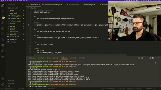Open go.mod in the file tree
Screen dimensions: 161x90
tap(12, 26)
